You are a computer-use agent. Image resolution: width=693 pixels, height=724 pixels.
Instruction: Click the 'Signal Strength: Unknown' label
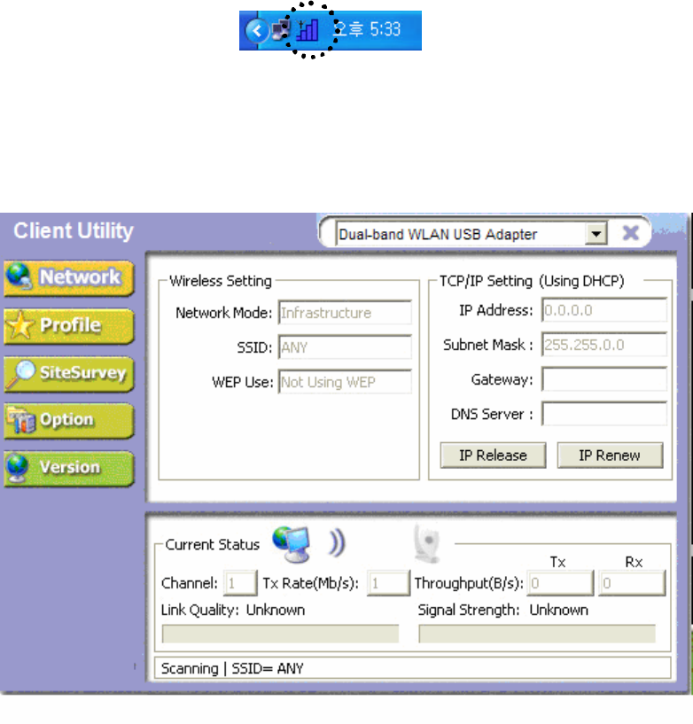click(x=502, y=610)
